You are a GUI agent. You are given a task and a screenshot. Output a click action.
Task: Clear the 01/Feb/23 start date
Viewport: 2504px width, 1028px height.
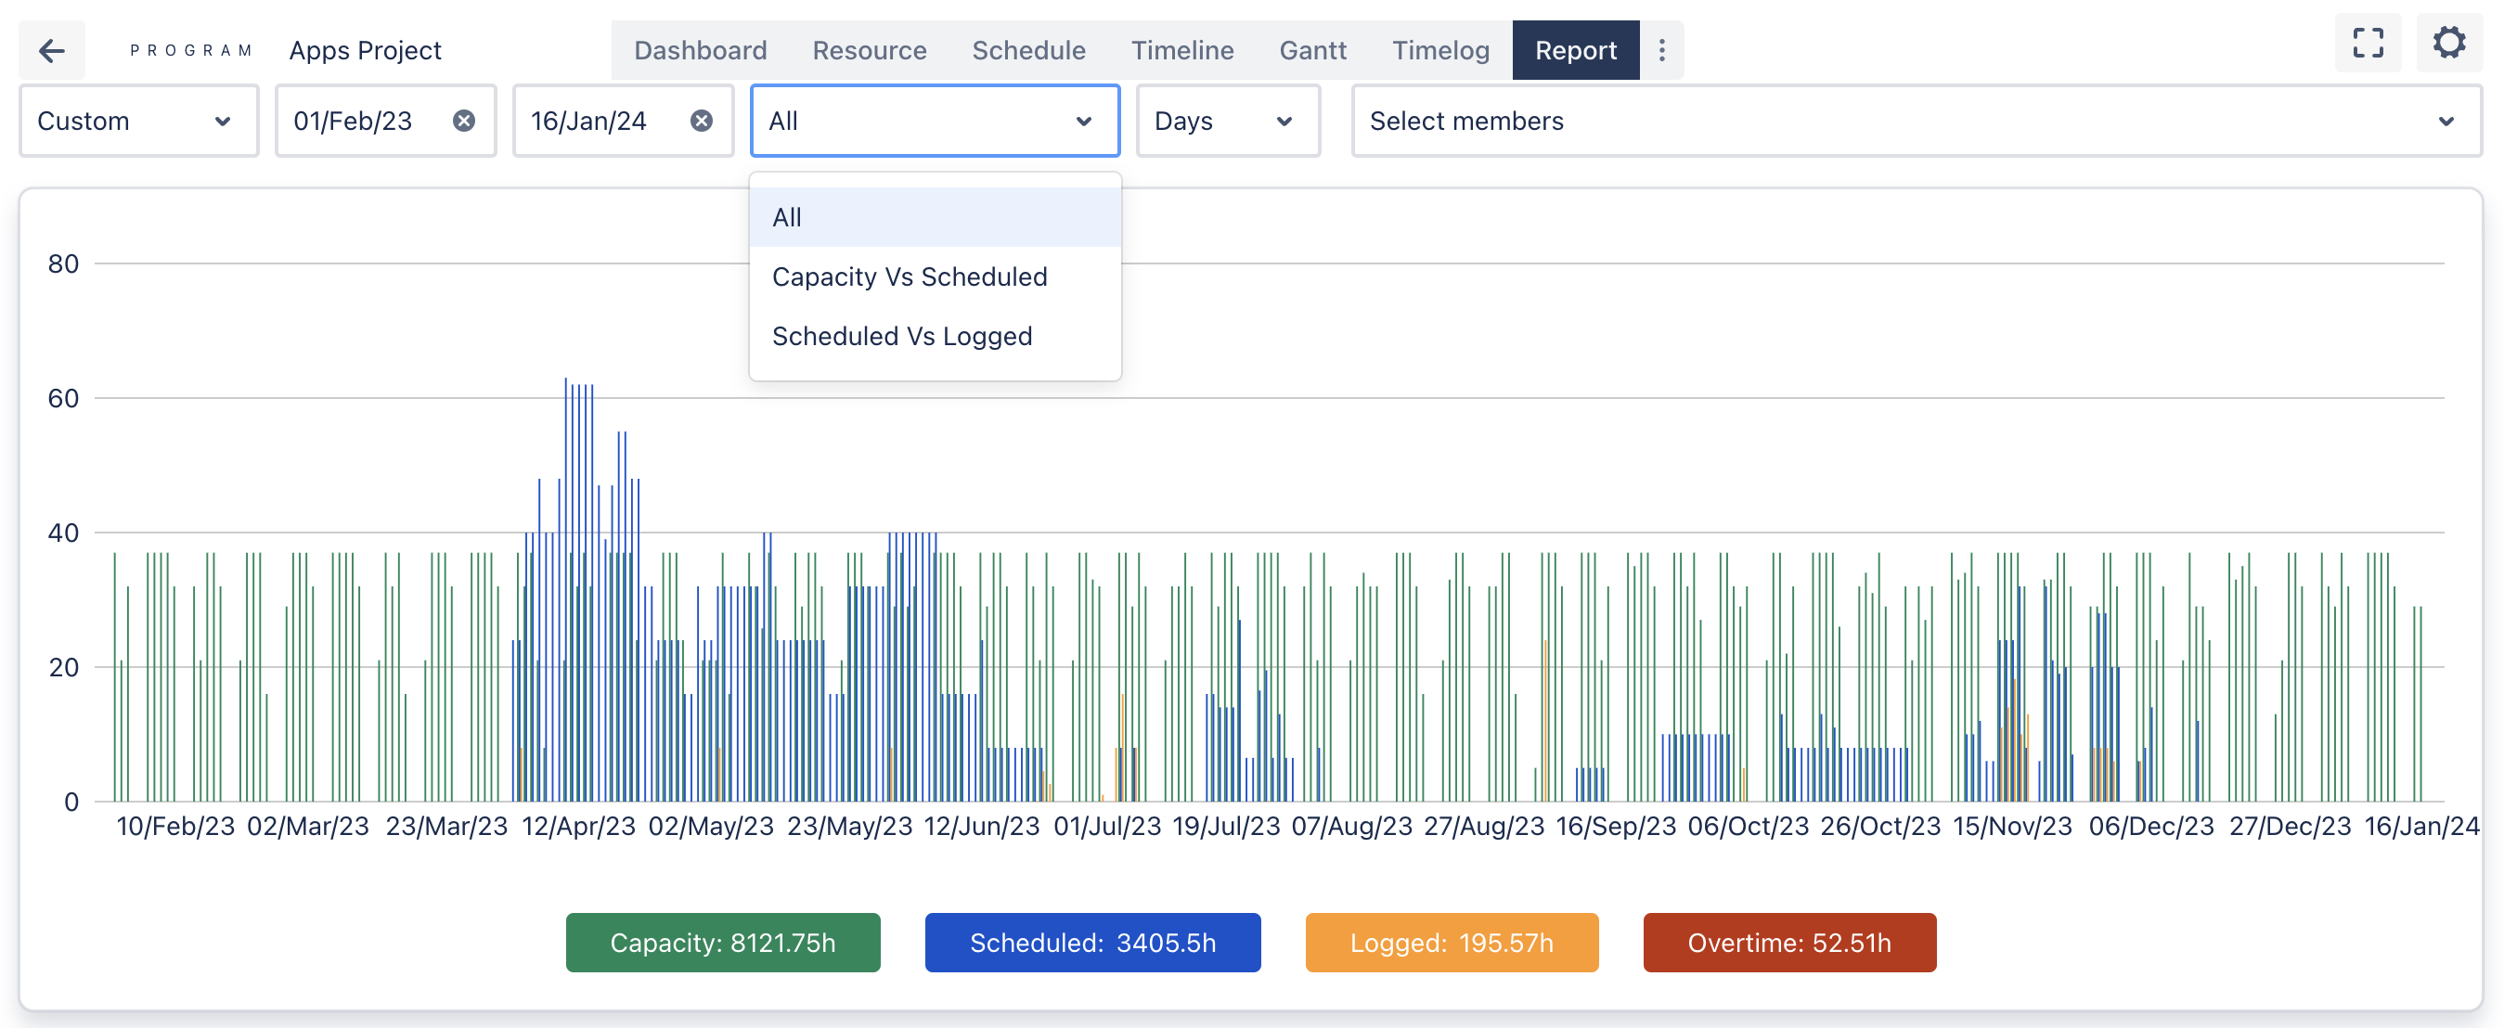464,121
